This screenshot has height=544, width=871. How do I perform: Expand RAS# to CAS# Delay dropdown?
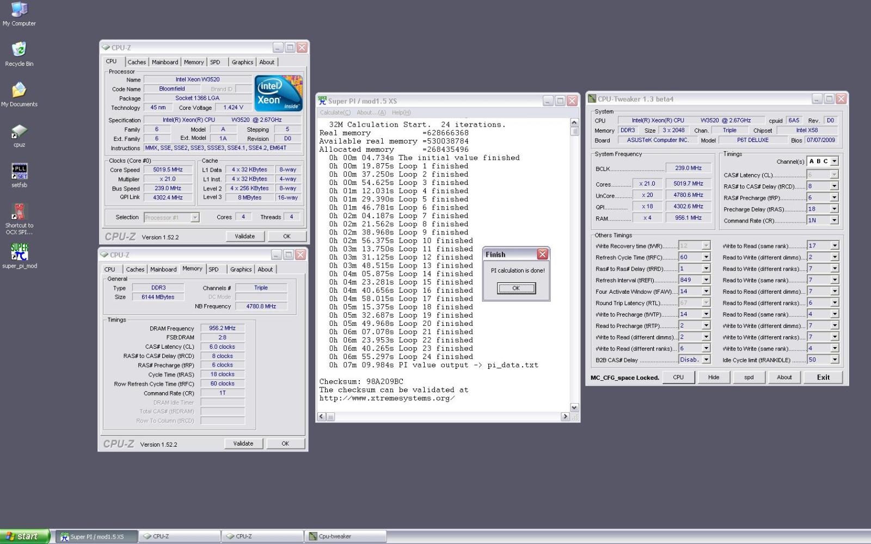coord(834,186)
